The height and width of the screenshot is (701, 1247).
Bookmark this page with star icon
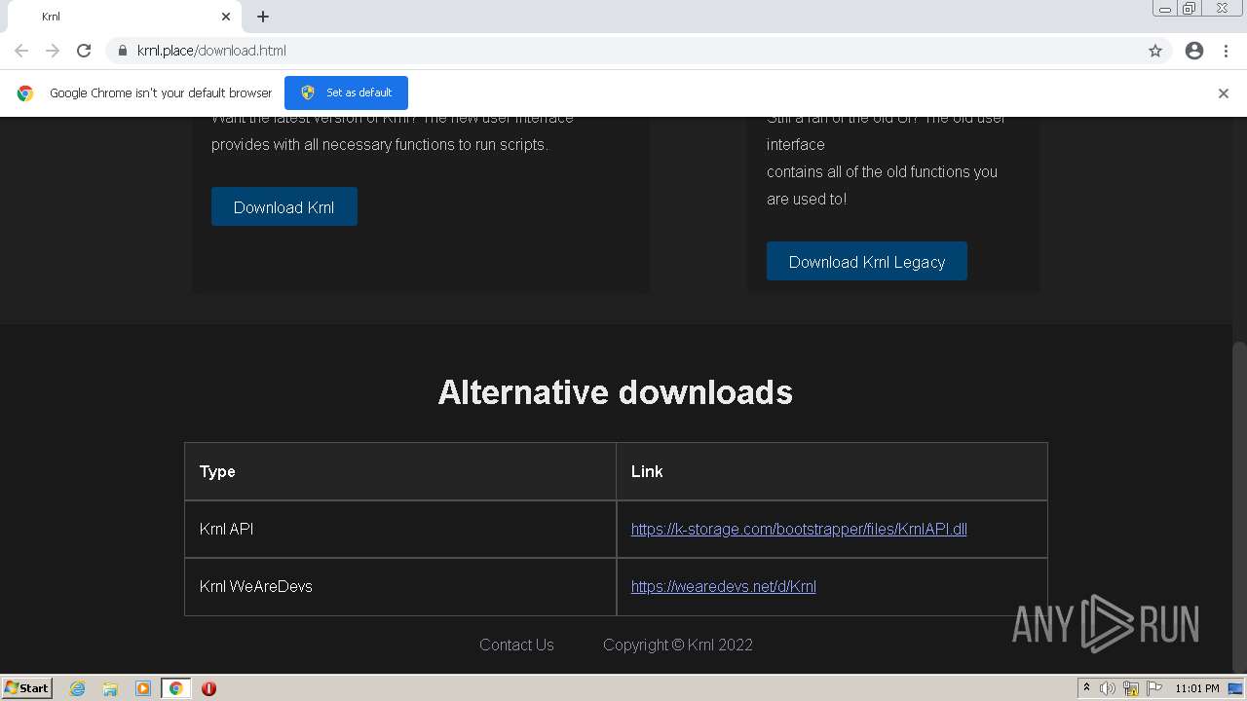point(1155,51)
